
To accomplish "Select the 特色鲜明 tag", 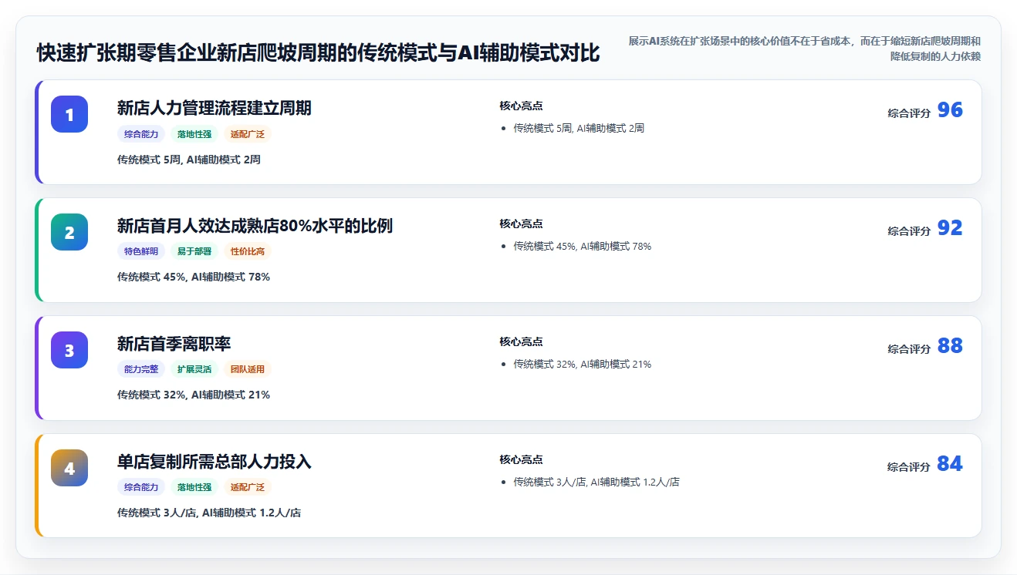I will 141,251.
